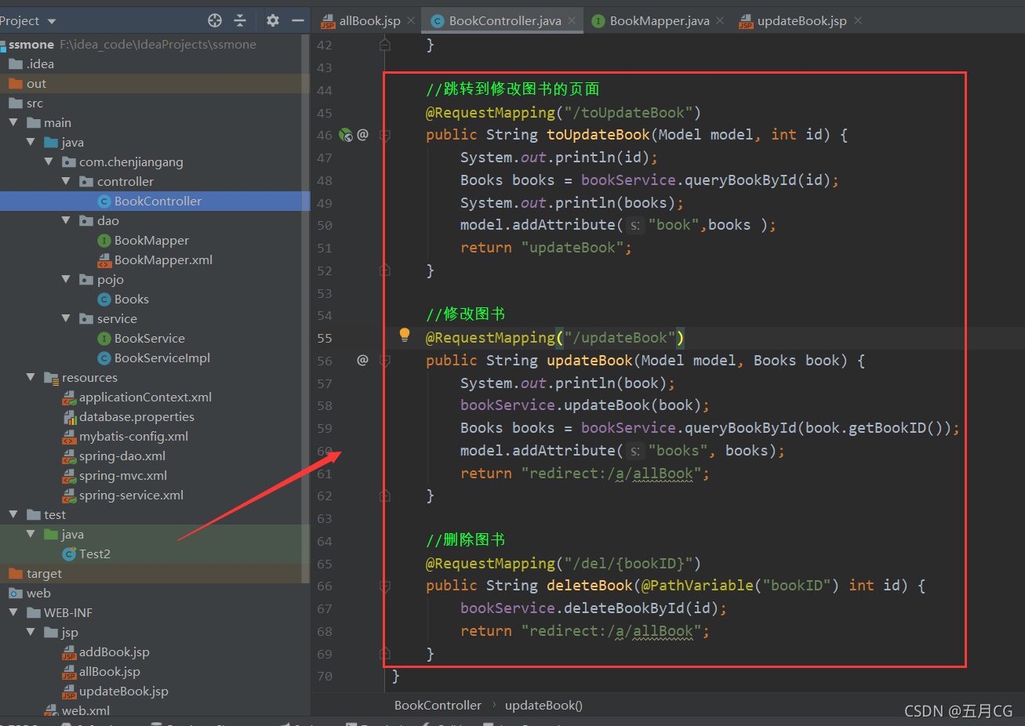Select the out folder
1025x726 pixels.
(x=36, y=83)
